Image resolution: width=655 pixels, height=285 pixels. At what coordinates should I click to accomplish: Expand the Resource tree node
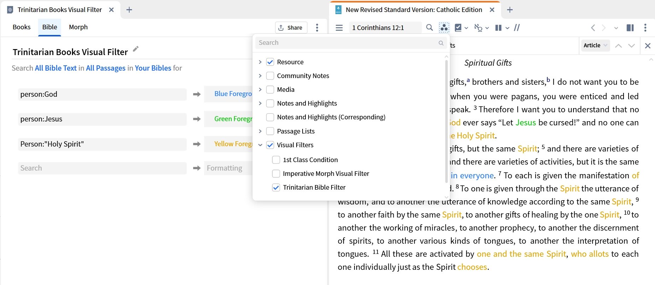[260, 62]
